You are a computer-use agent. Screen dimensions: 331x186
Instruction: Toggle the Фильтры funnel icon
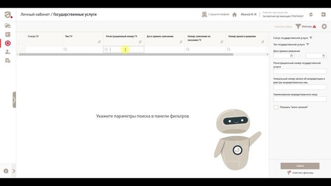(x=298, y=26)
